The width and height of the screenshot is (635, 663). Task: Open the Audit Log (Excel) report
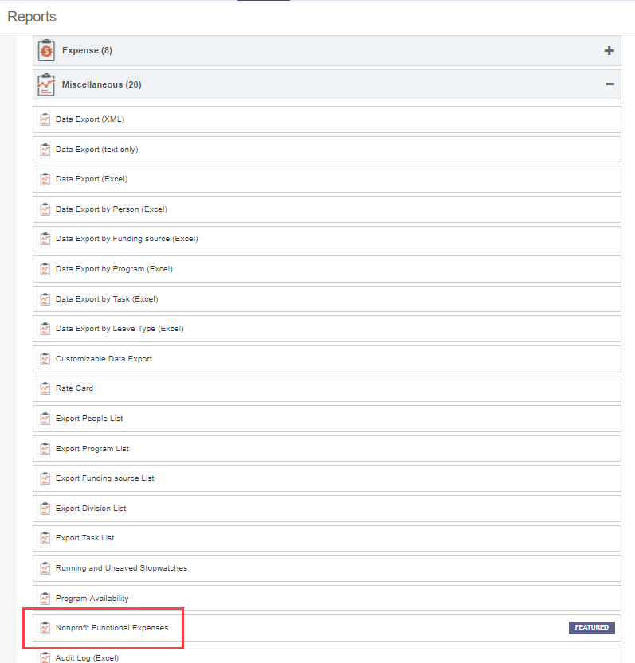[327, 654]
